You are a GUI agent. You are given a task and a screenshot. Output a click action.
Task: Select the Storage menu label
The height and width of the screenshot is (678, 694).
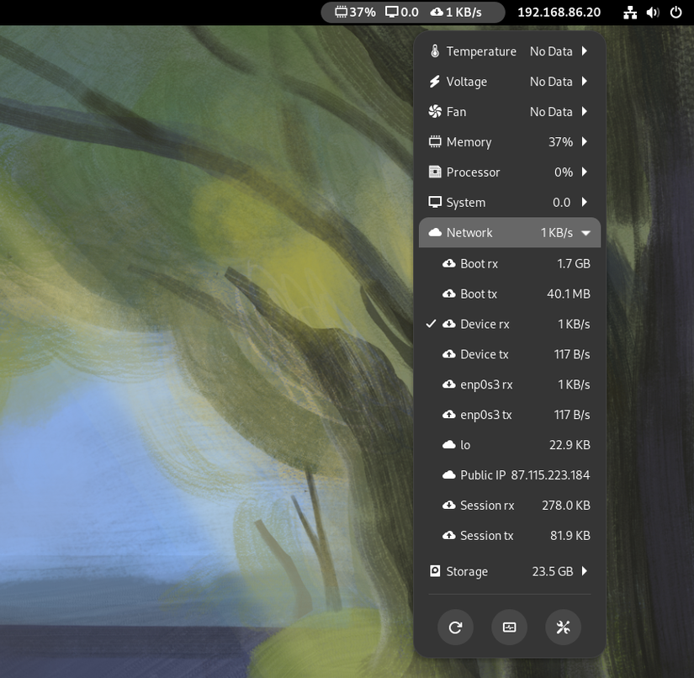tap(467, 572)
